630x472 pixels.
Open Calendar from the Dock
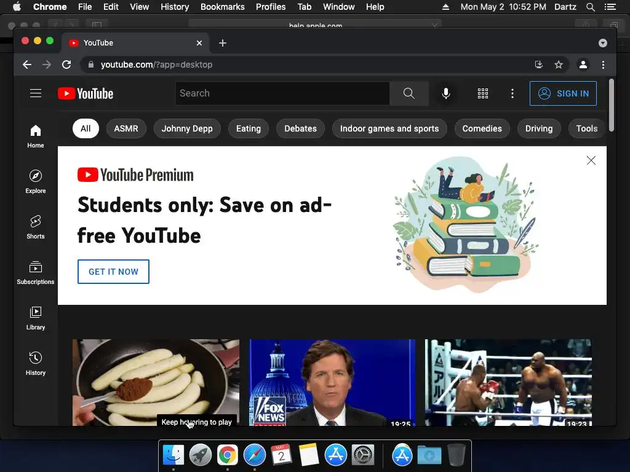tap(281, 455)
